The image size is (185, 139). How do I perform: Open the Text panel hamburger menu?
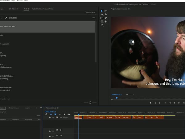click(29, 9)
